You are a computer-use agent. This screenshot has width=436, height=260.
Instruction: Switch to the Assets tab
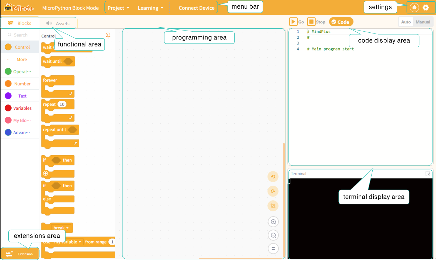click(x=58, y=23)
